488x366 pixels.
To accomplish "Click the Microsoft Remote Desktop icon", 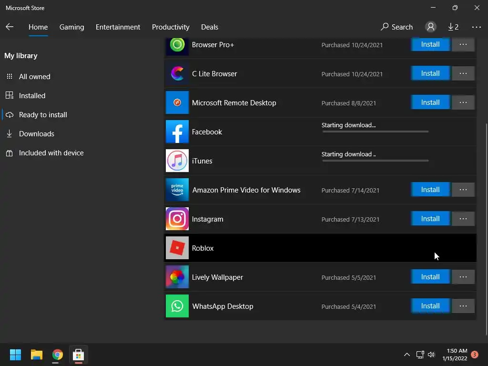I will pos(177,103).
